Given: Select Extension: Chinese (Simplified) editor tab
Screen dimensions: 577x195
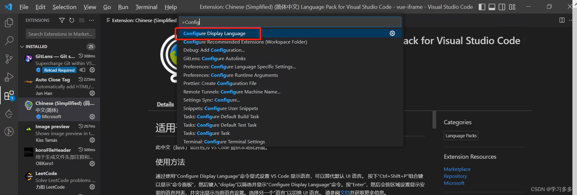Looking at the screenshot, I should click(141, 20).
